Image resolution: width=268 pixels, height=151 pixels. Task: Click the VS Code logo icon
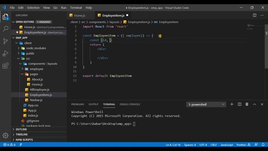coord(4,8)
